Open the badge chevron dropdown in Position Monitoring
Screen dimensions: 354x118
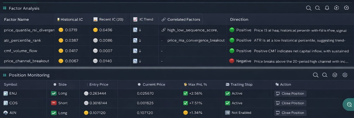coord(335,75)
